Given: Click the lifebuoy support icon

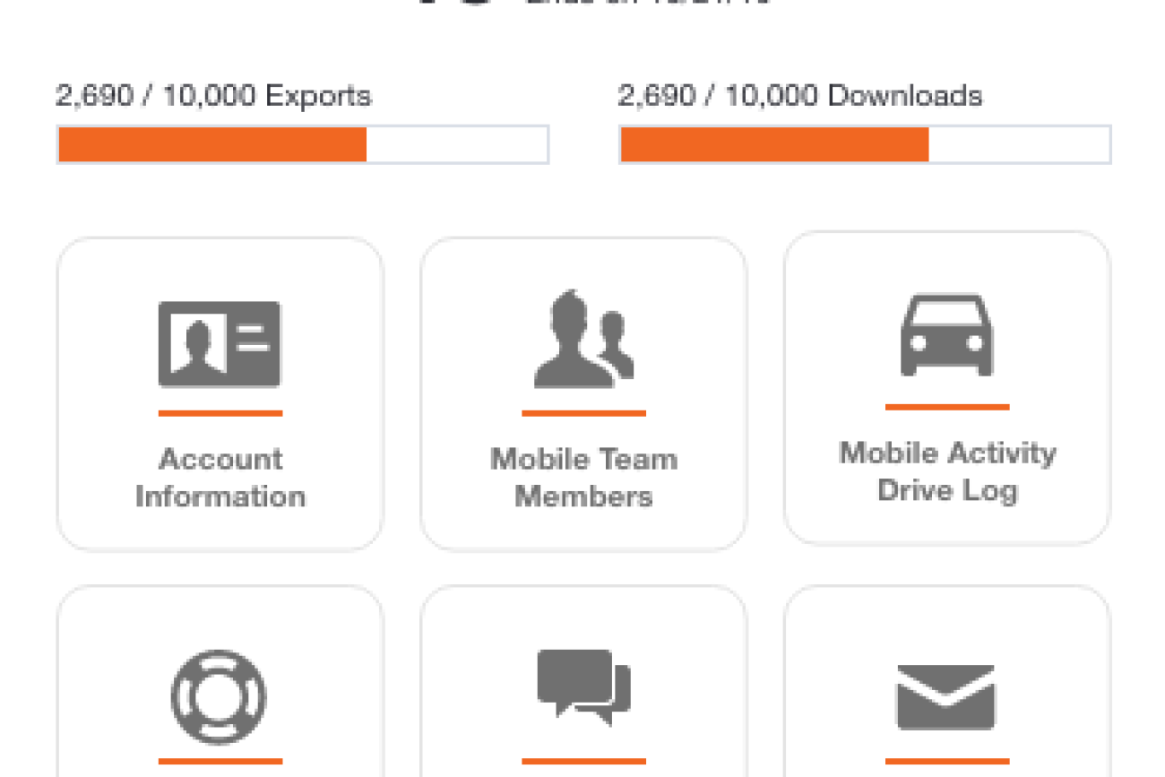Looking at the screenshot, I should 220,697.
